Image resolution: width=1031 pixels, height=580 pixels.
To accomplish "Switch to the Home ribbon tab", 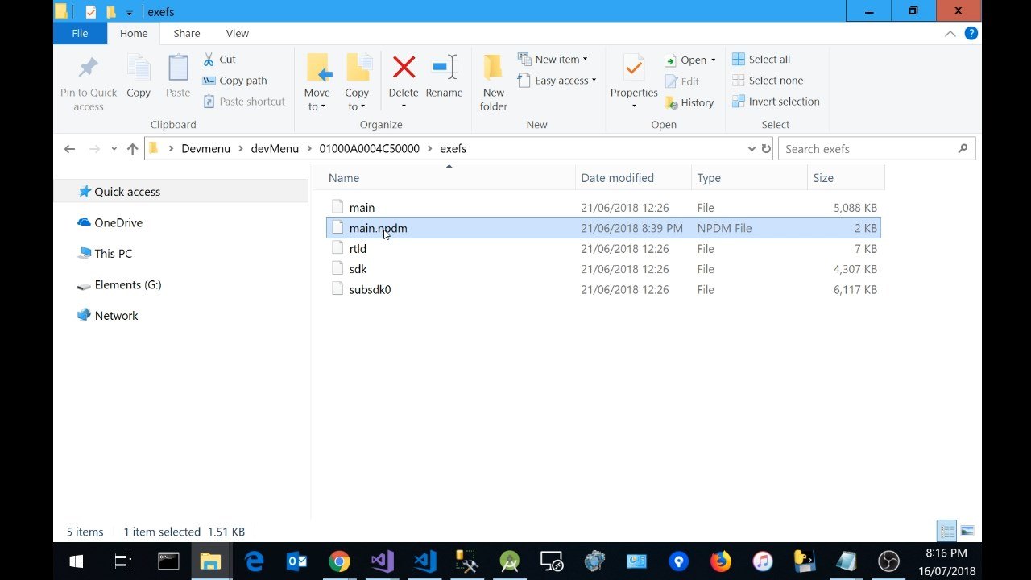I will click(134, 33).
